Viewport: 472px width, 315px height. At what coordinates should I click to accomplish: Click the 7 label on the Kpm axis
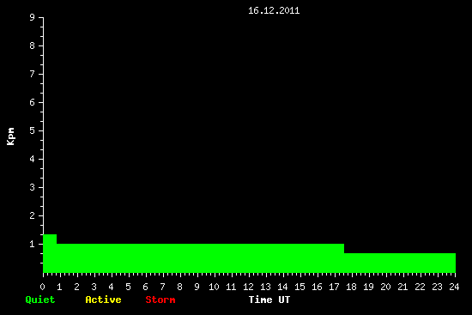[x=33, y=74]
